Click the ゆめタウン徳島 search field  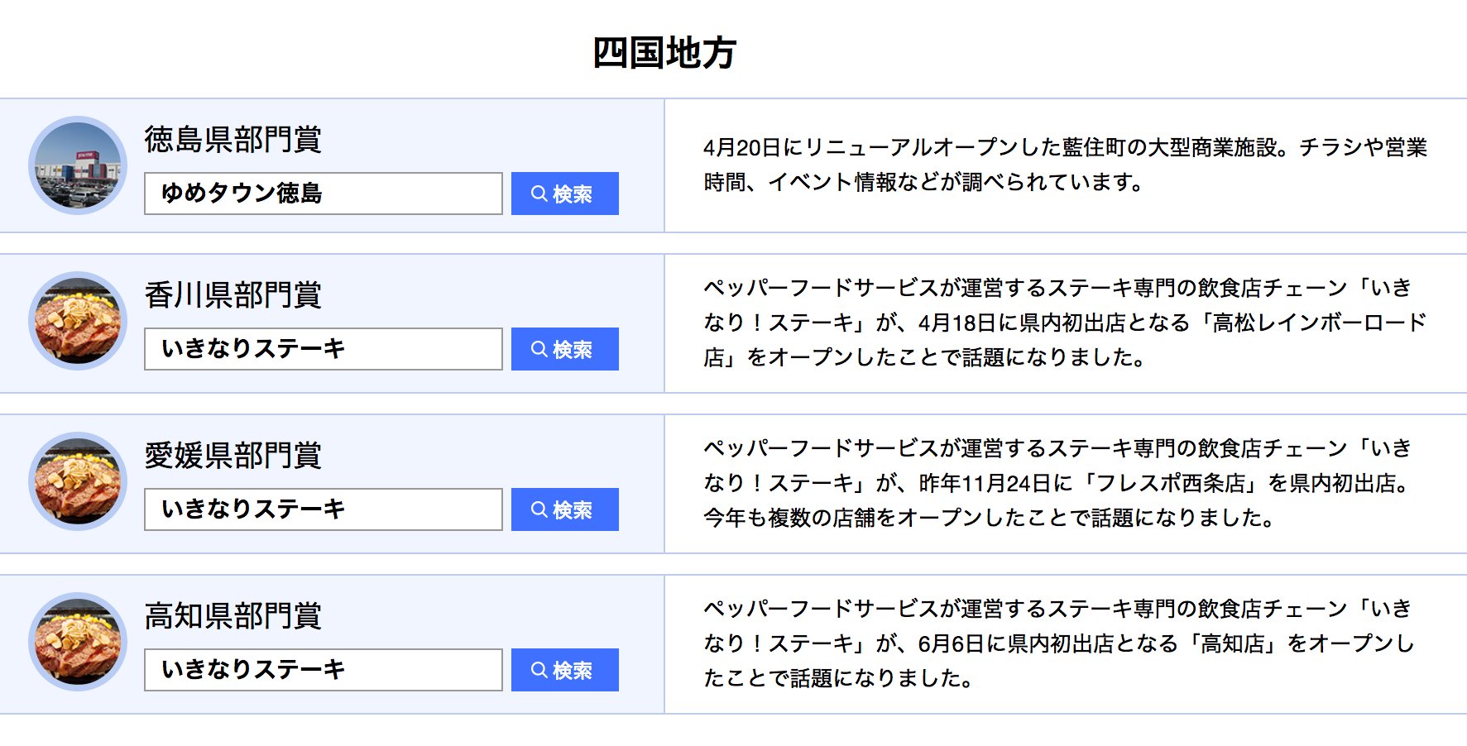[324, 194]
